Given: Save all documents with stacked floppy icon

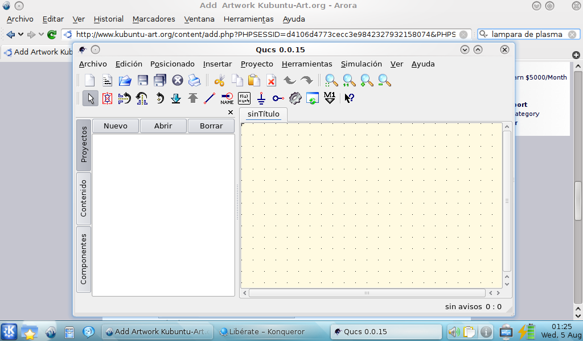Looking at the screenshot, I should click(x=160, y=80).
